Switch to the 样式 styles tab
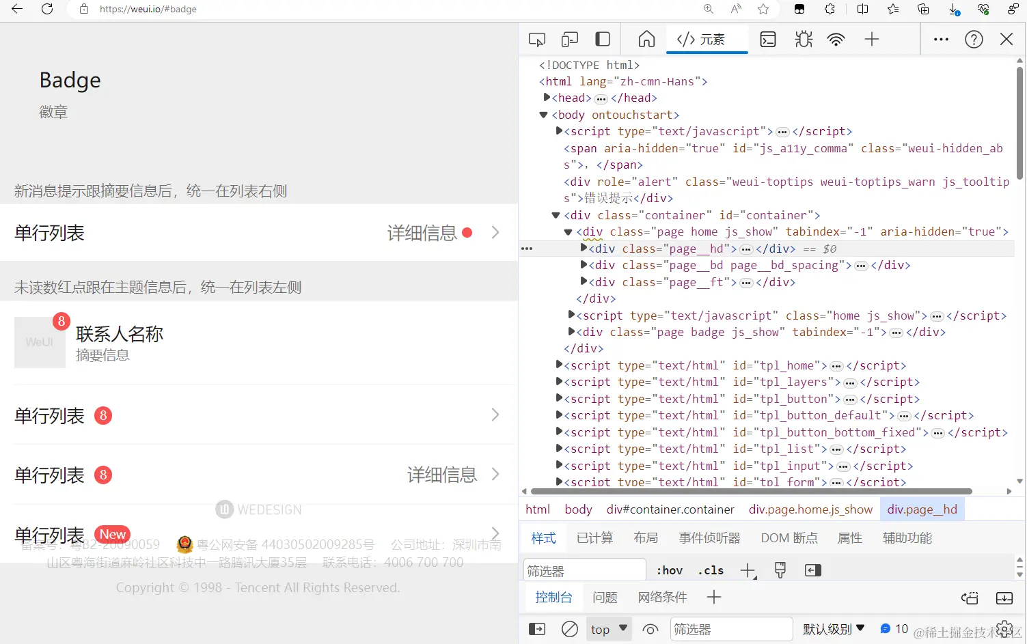1027x644 pixels. click(x=544, y=538)
